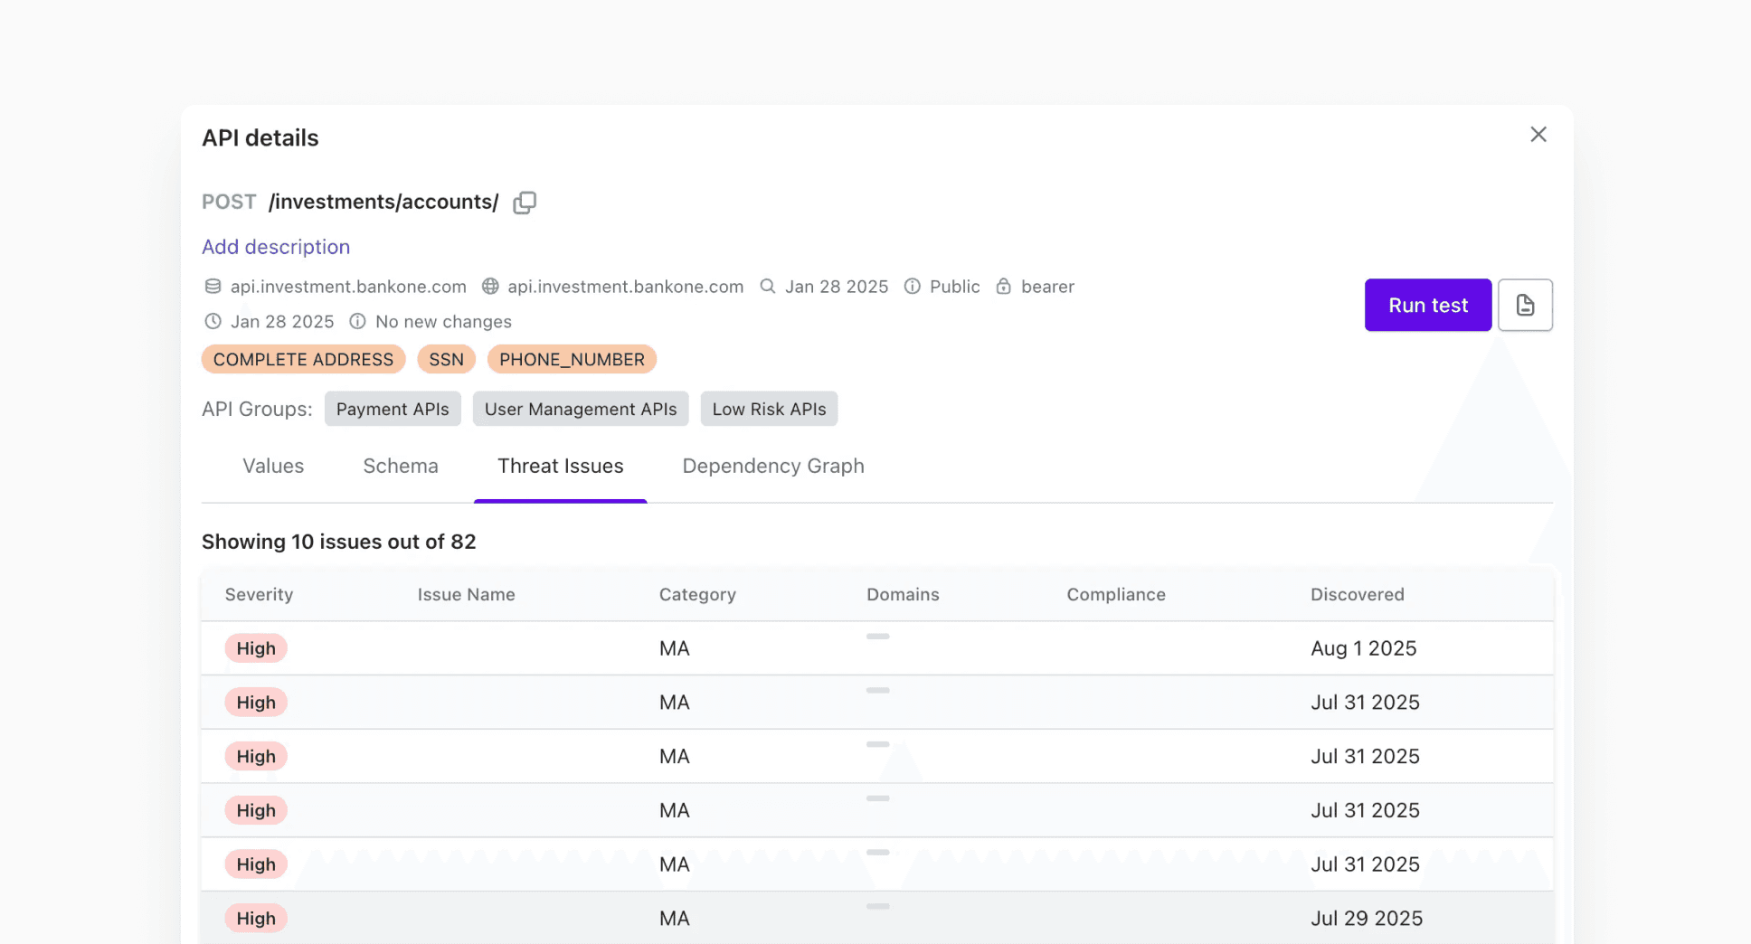This screenshot has width=1751, height=944.
Task: View the Dependency Graph tab
Action: point(773,466)
